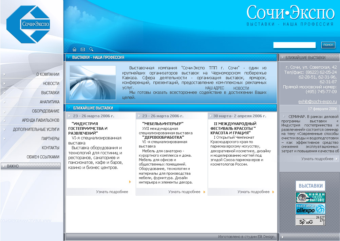Open the ВЫСТАВКИ menu item
340x241 pixels.
(x=50, y=92)
